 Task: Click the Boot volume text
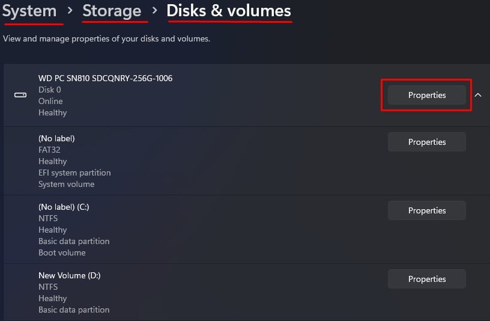[62, 252]
